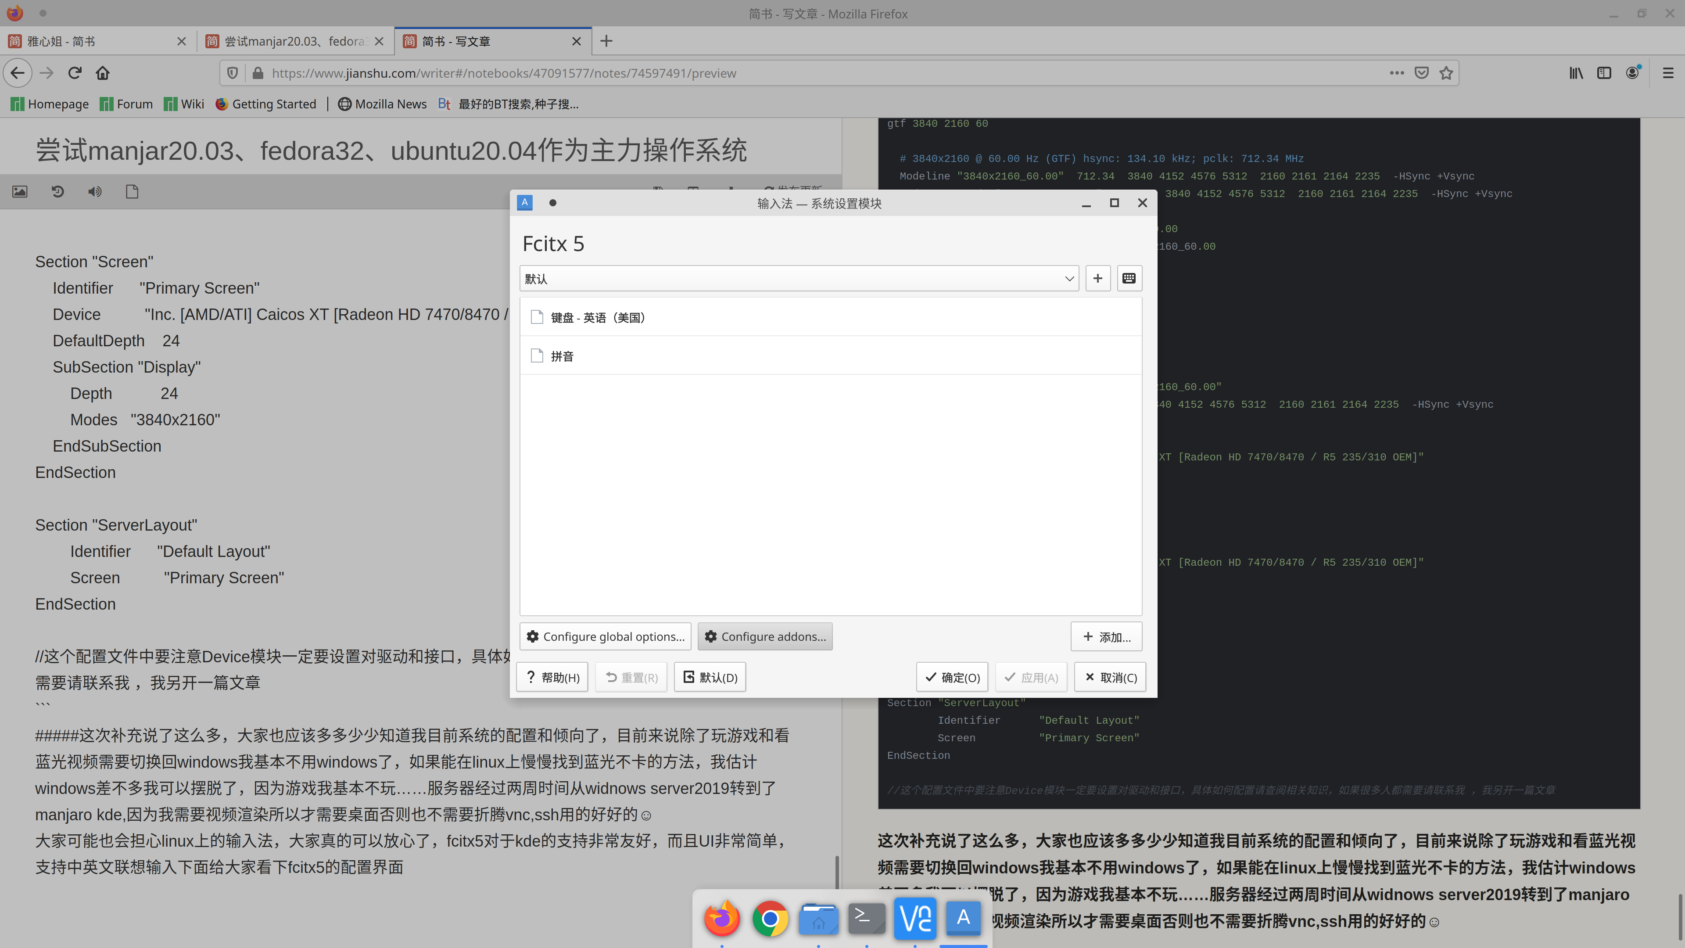Select 键盘 - 英语 (美国) list entry
The width and height of the screenshot is (1685, 948).
[597, 317]
